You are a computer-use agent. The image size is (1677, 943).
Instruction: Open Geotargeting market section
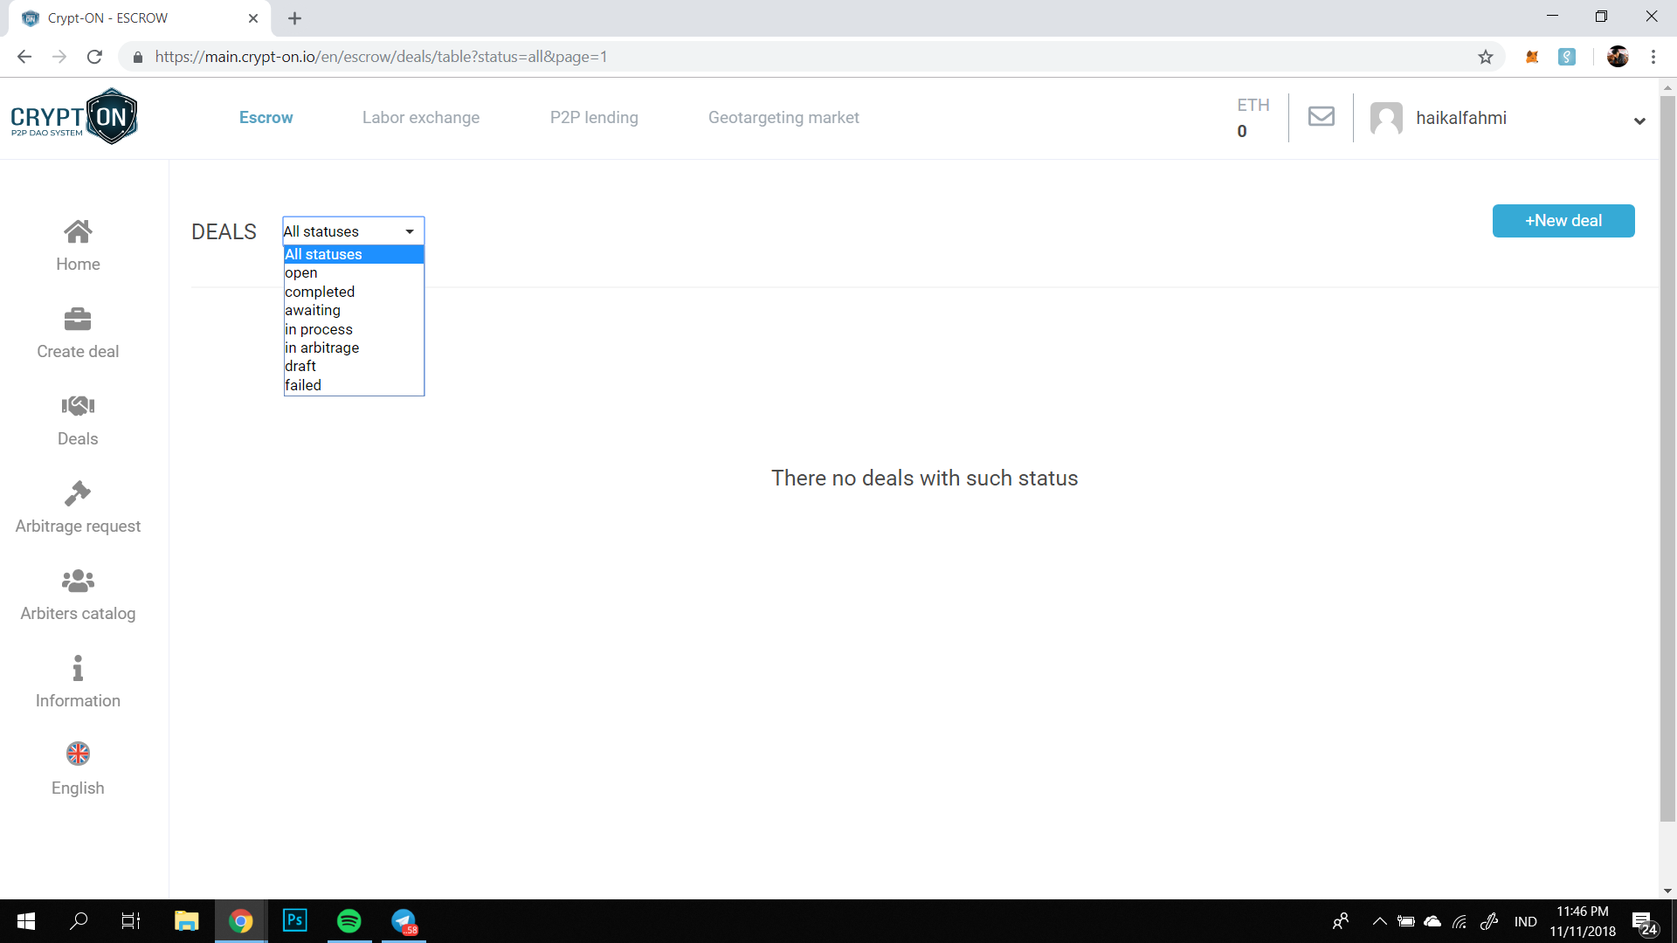(x=783, y=118)
